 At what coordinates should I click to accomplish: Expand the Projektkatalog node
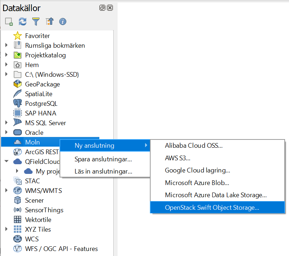click(x=6, y=55)
